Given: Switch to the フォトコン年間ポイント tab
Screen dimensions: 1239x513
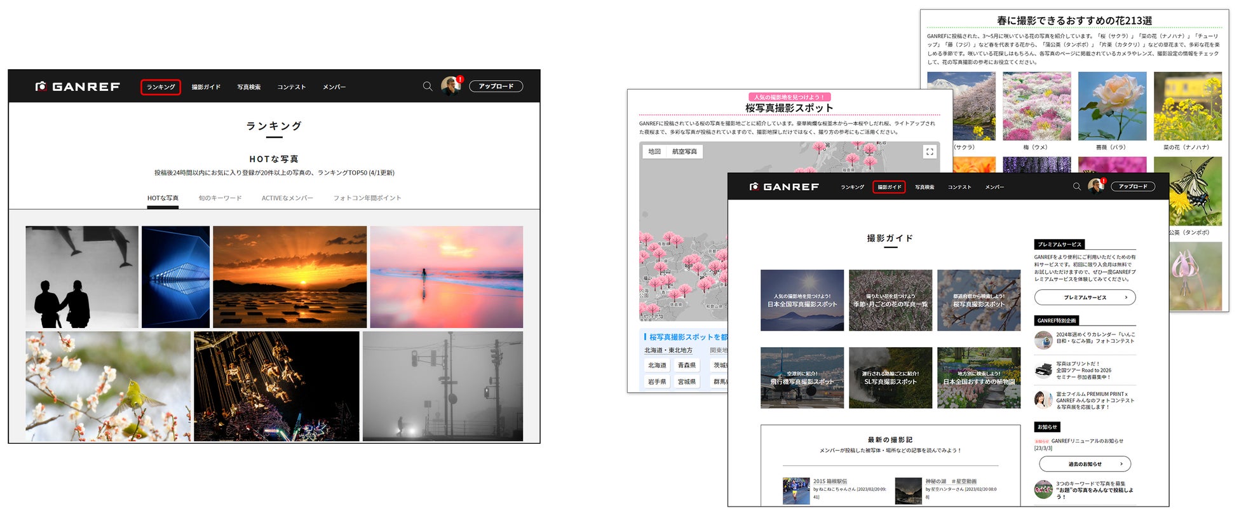Looking at the screenshot, I should point(367,198).
